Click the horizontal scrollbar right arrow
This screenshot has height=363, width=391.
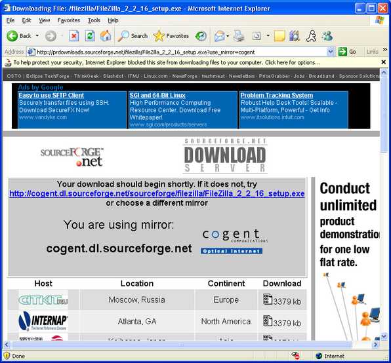tap(375, 345)
